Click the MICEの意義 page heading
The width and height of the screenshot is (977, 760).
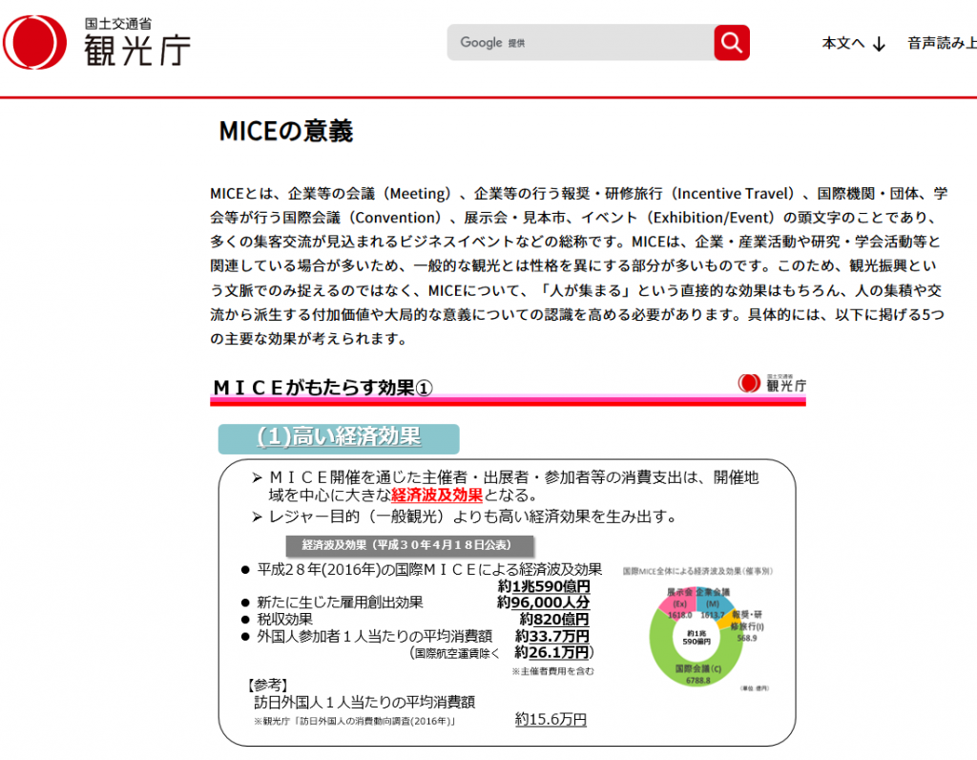[x=286, y=132]
